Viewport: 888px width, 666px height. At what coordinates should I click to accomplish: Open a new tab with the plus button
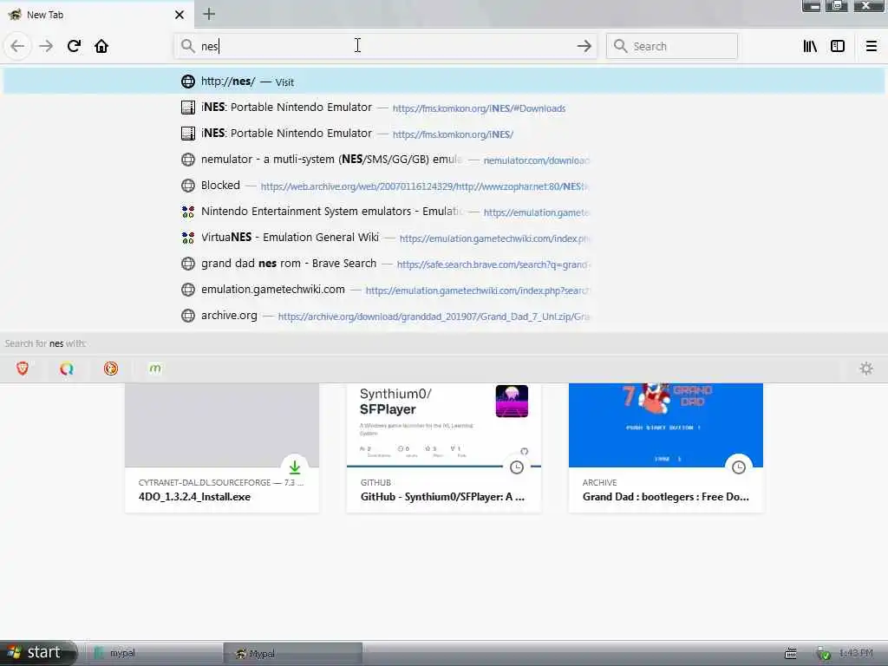209,14
